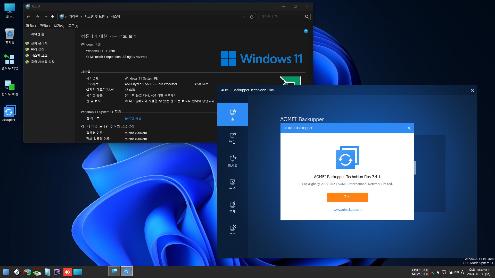The image size is (495, 278).
Task: Open the 휴지통 recycle bin icon
Action: [x=10, y=36]
